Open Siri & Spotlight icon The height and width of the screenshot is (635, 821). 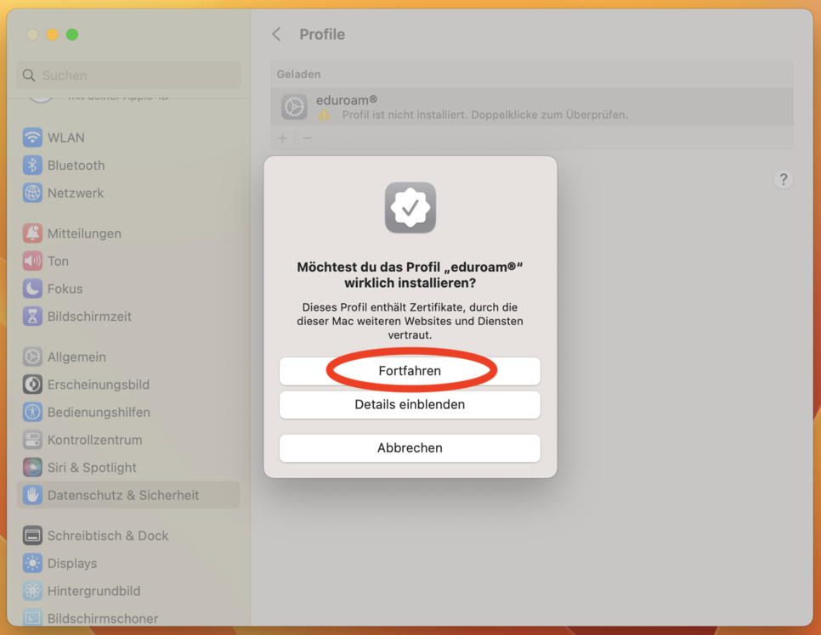(x=32, y=468)
